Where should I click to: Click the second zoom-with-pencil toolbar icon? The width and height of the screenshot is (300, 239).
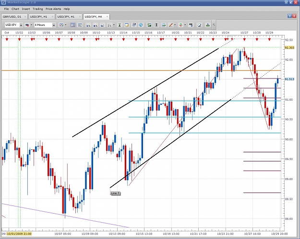(96, 25)
